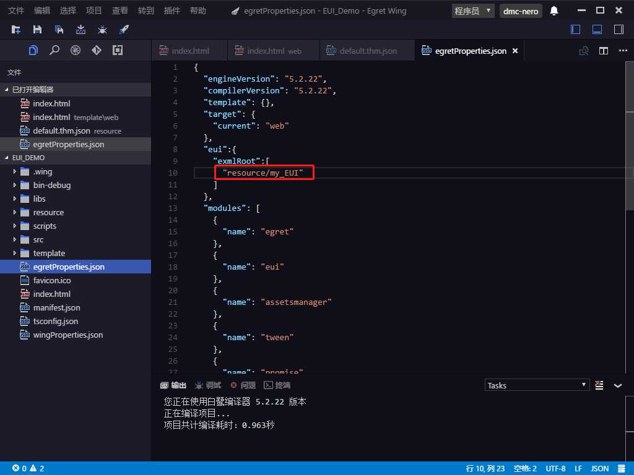Open the fifth sidebar panel icon
Screen dimensions: 634x475
117,50
